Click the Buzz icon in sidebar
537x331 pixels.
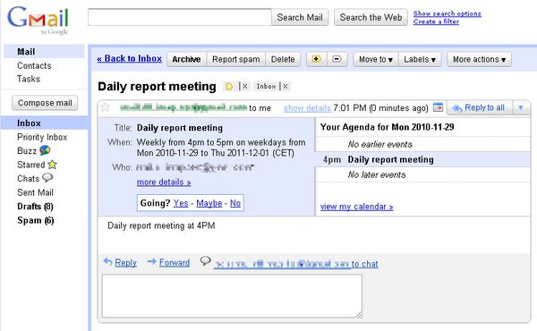(45, 150)
